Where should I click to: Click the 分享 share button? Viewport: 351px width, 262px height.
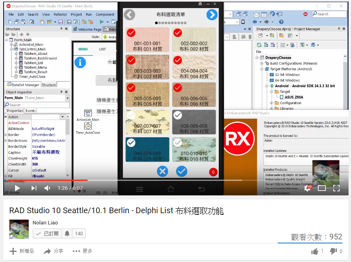coord(53,251)
